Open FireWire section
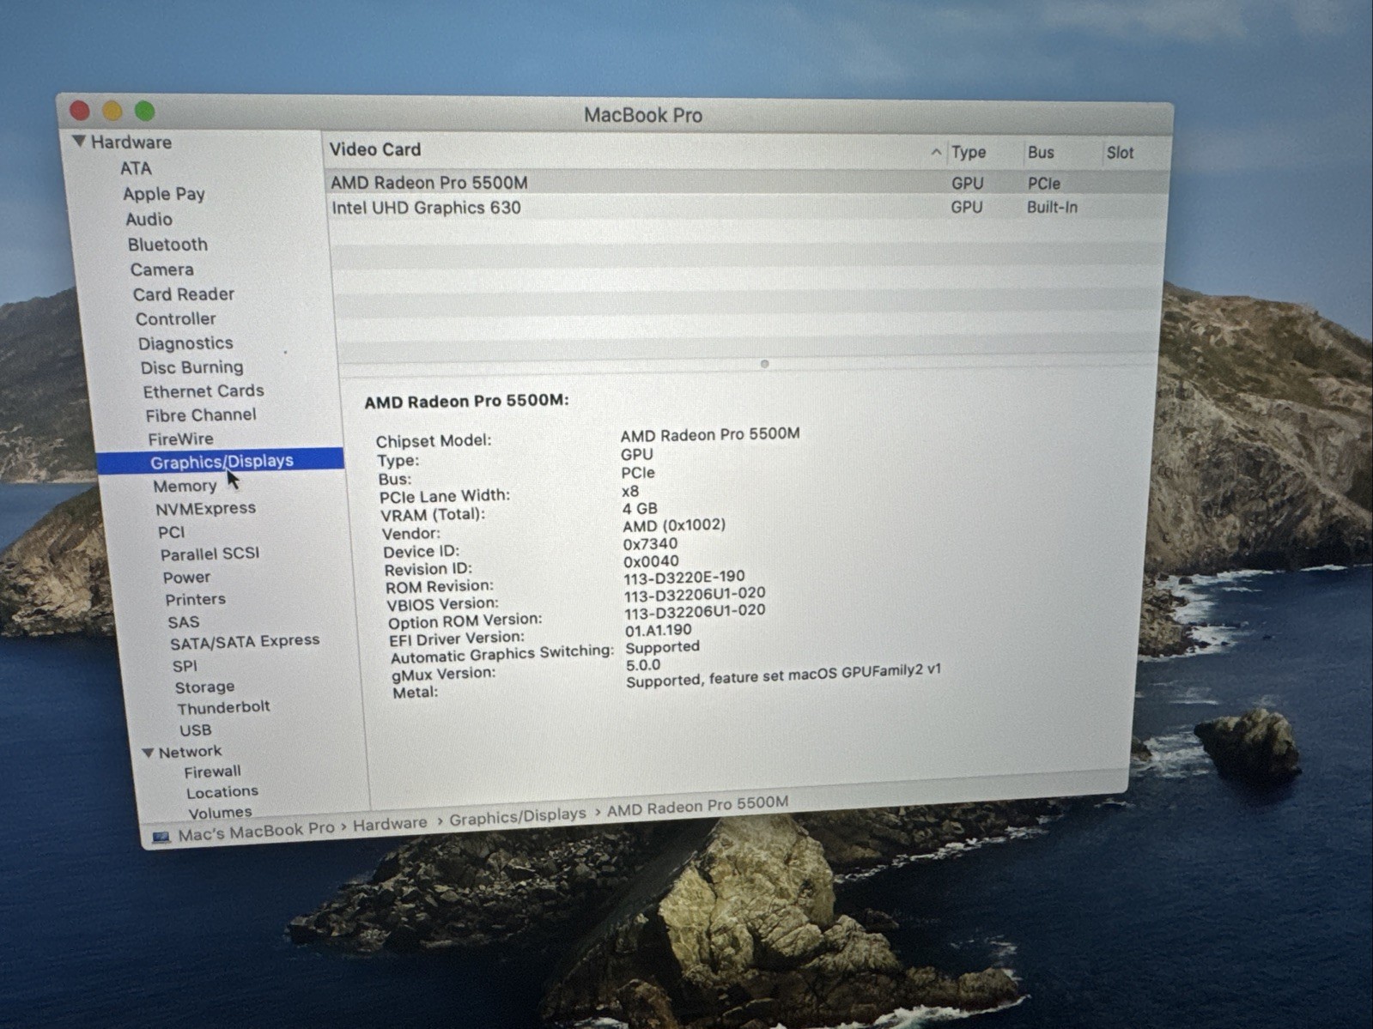 [180, 439]
